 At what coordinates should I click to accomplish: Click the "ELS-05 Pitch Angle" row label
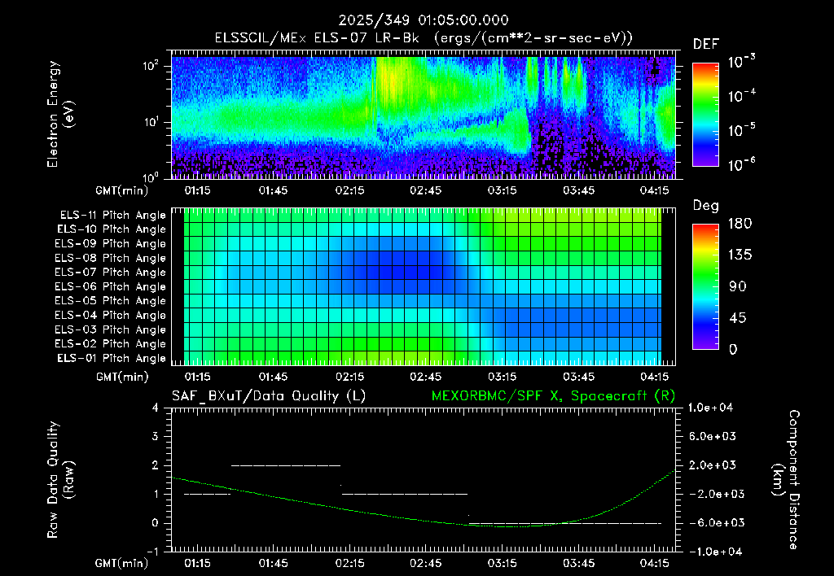[111, 301]
